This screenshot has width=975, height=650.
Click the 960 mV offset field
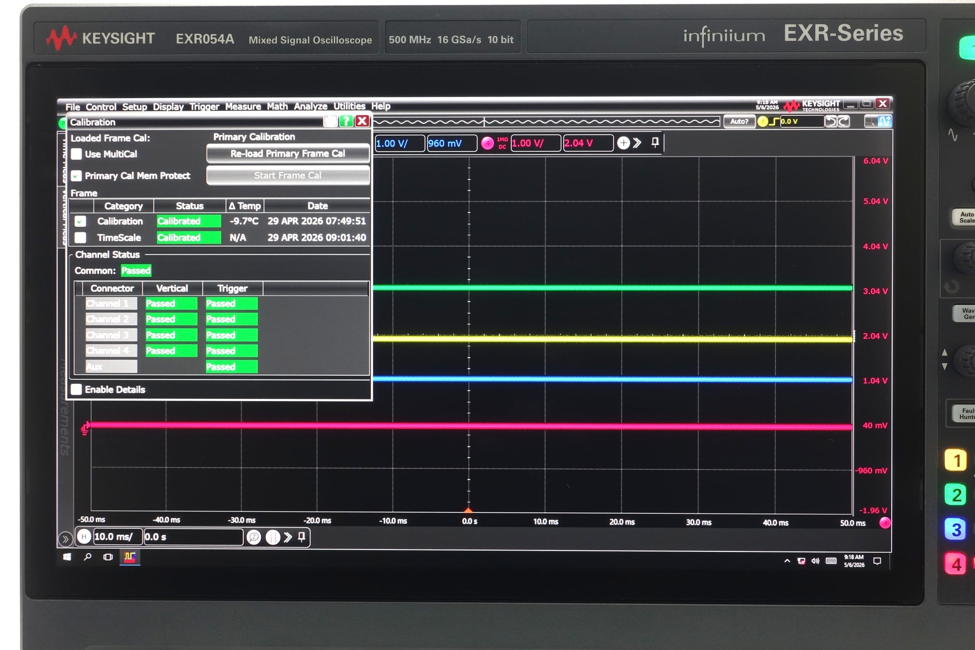tap(452, 143)
